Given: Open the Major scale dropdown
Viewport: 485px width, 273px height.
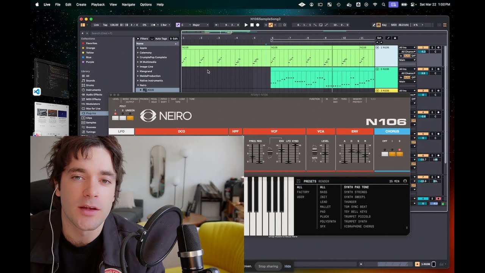Looking at the screenshot, I should tap(200, 25).
